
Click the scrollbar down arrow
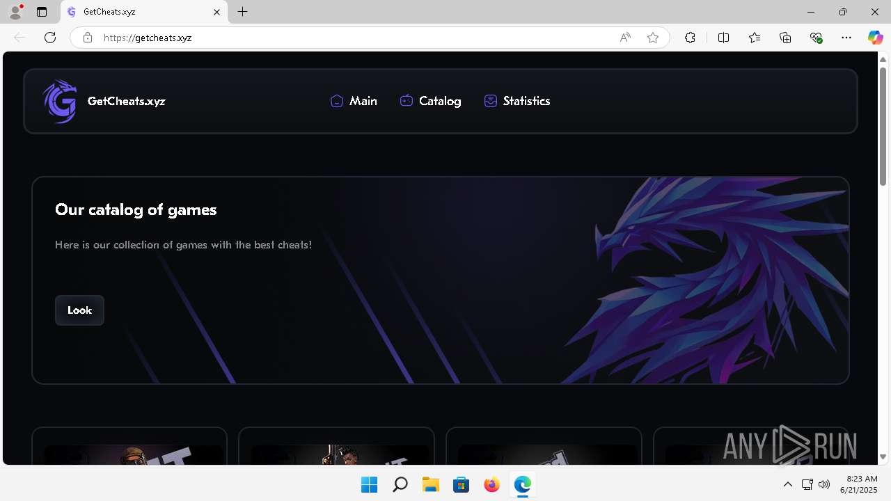point(883,457)
